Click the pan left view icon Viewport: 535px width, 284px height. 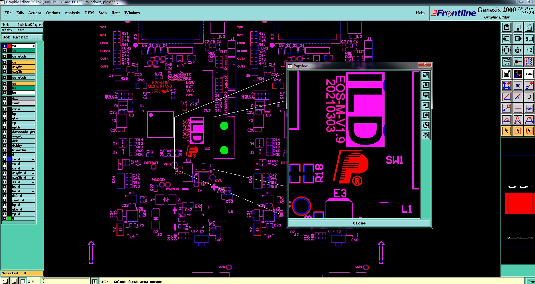[x=507, y=39]
